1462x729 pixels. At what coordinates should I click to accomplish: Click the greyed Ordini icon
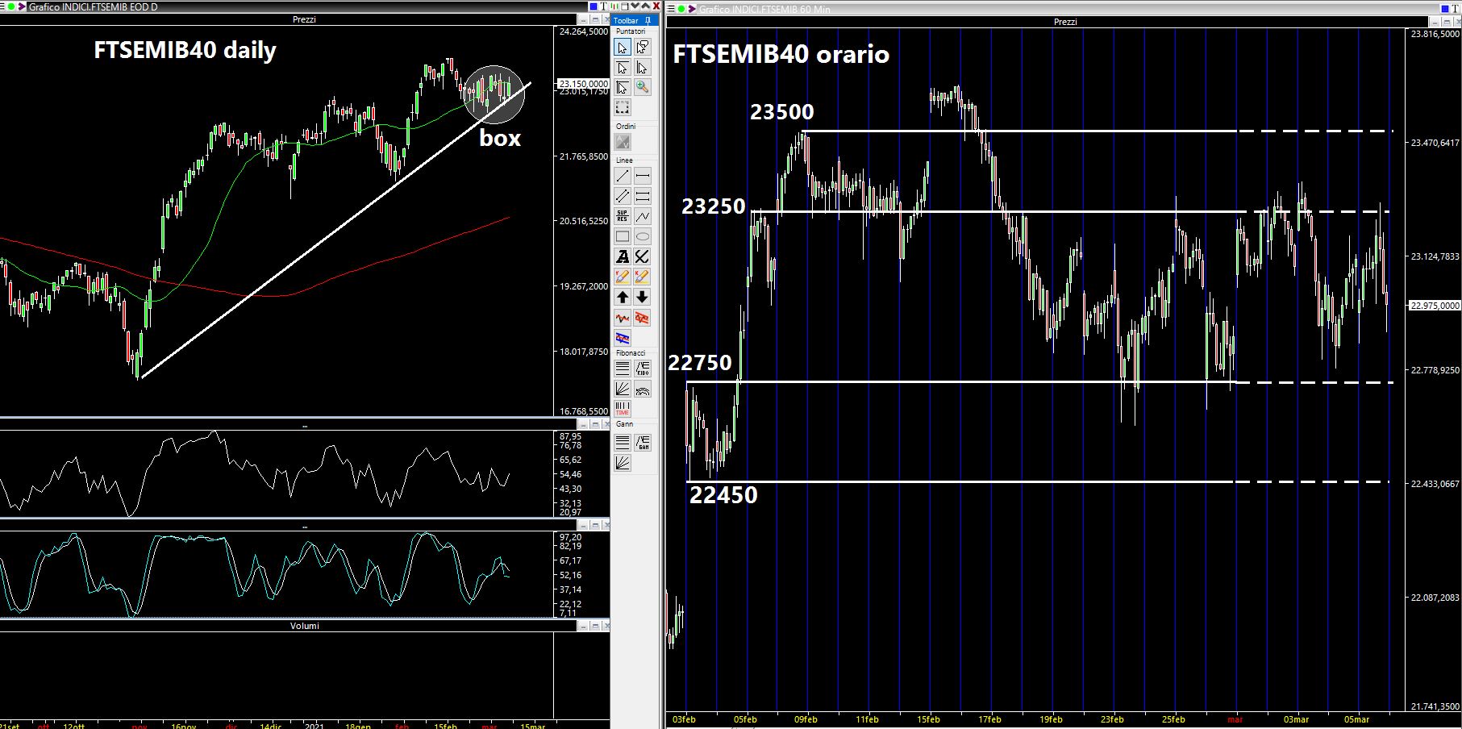point(623,142)
